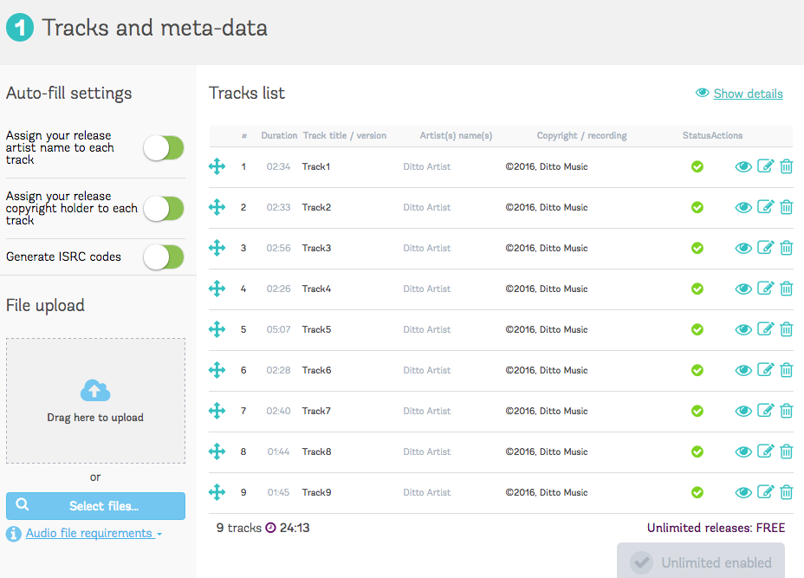Edit Track3 metadata using the pencil icon

coord(765,248)
